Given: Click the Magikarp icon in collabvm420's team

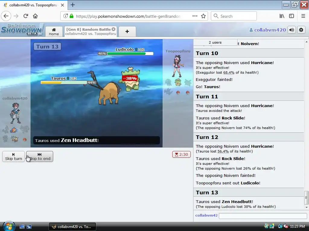Looking at the screenshot, I should [x=14, y=130].
